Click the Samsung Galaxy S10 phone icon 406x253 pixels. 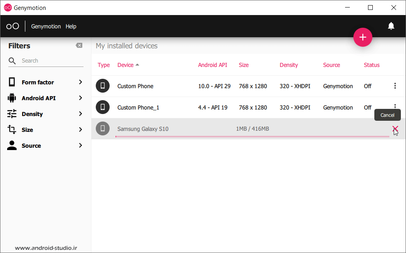pos(102,129)
